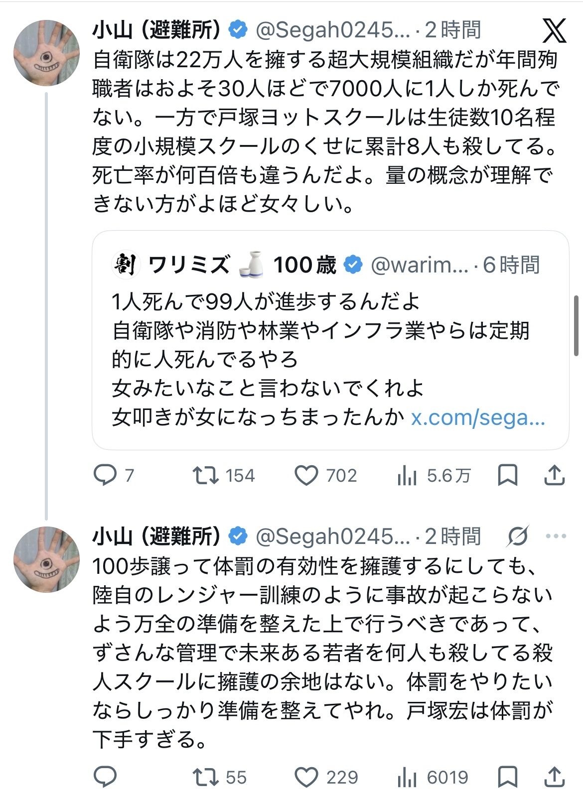Repost the first post with 154 reposts

coord(206,475)
